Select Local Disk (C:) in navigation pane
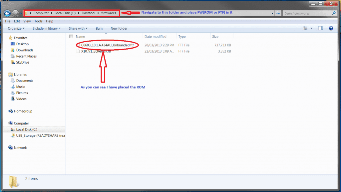The image size is (341, 192). (27, 129)
